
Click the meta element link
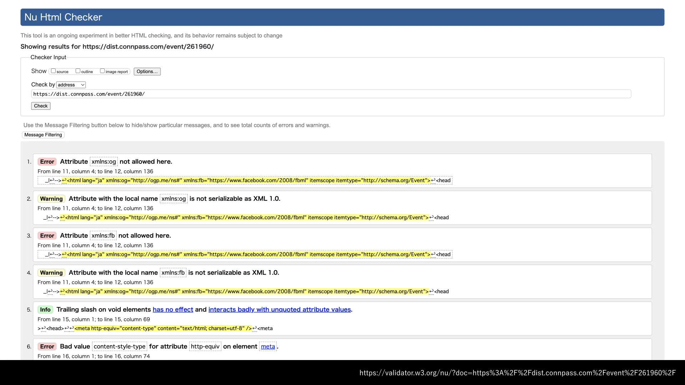[268, 346]
